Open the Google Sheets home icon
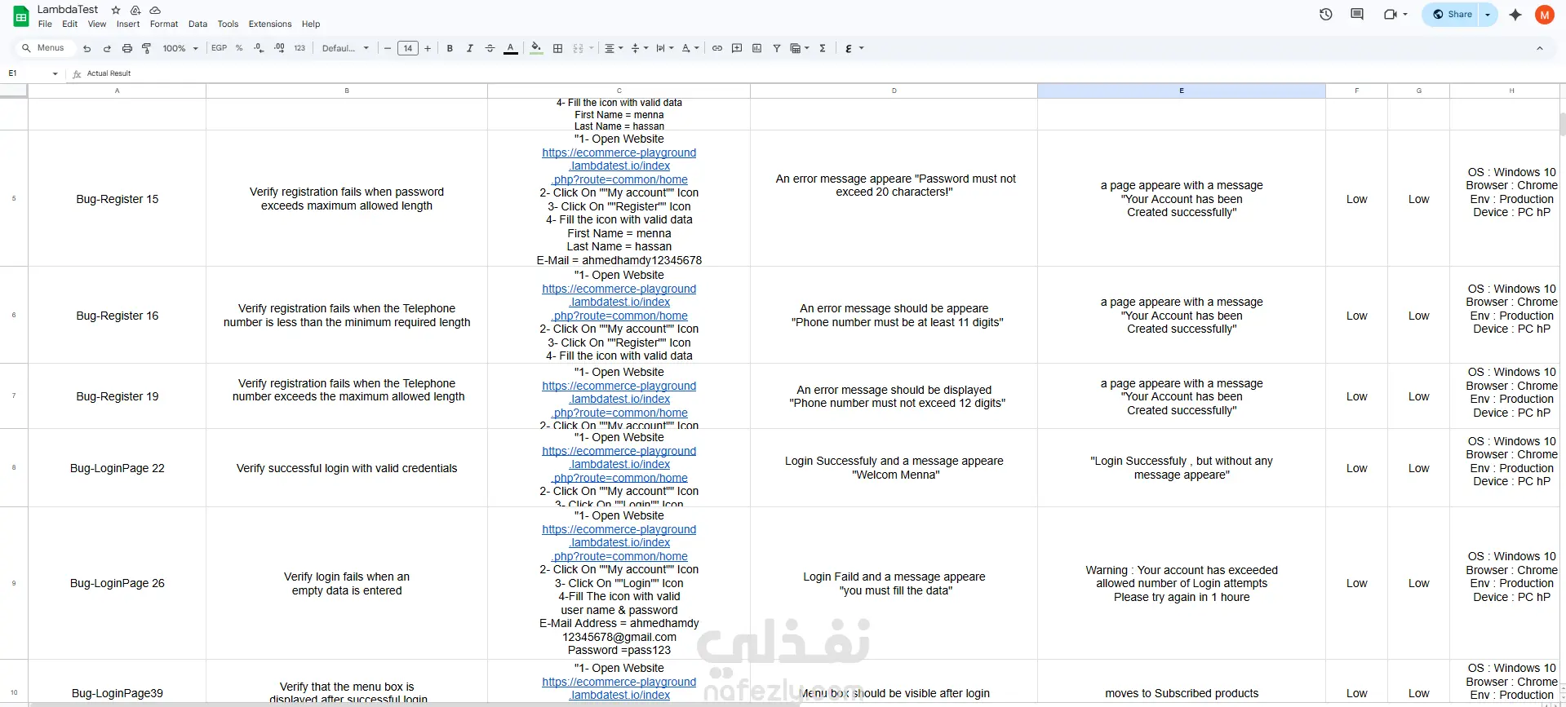 coord(20,15)
